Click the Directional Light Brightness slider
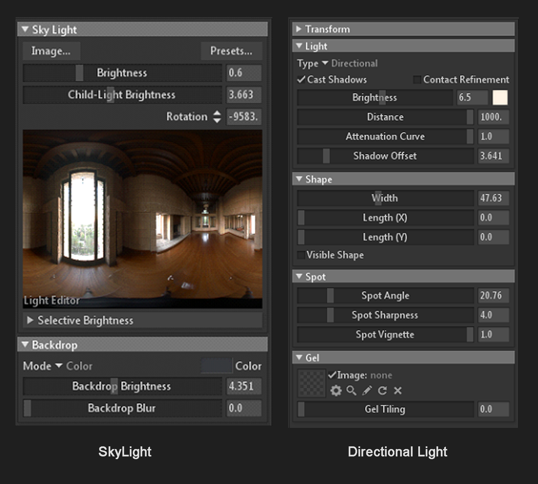 [375, 97]
